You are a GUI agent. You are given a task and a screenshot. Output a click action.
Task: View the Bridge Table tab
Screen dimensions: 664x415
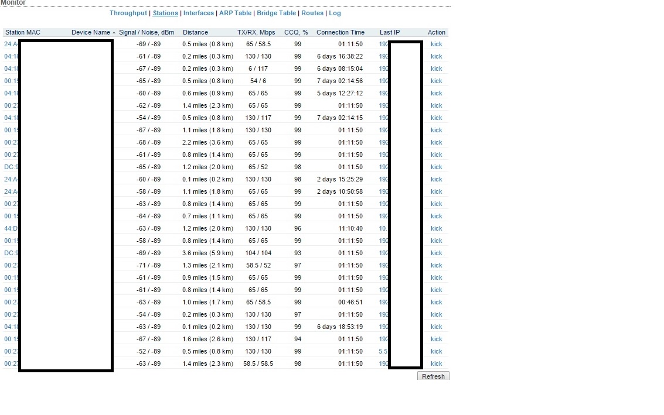(x=276, y=13)
